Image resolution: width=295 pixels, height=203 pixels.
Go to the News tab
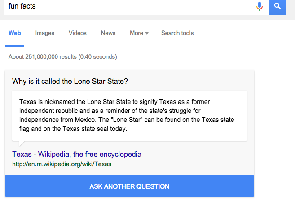pyautogui.click(x=108, y=33)
